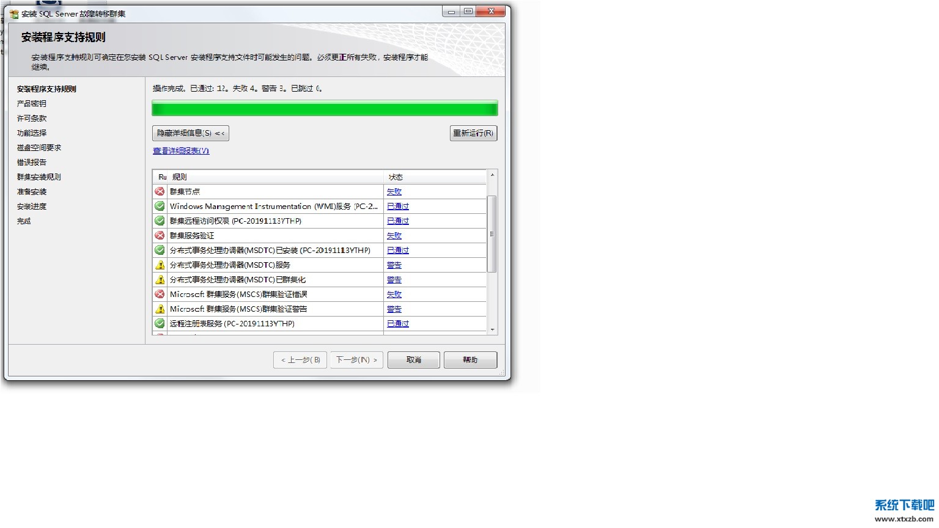The height and width of the screenshot is (528, 939).
Task: Click error icon for MSCS 群集验证错误
Action: click(x=160, y=294)
